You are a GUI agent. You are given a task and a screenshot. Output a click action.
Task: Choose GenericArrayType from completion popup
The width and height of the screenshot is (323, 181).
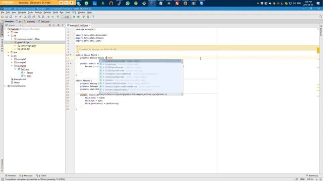(x=141, y=77)
